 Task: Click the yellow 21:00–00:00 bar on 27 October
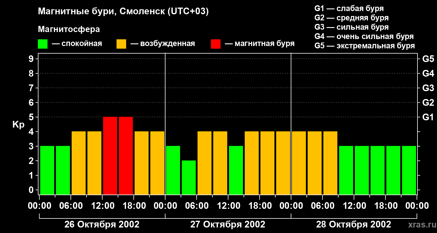(x=283, y=163)
